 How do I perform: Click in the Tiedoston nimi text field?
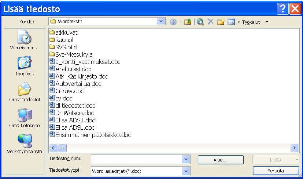pos(136,159)
